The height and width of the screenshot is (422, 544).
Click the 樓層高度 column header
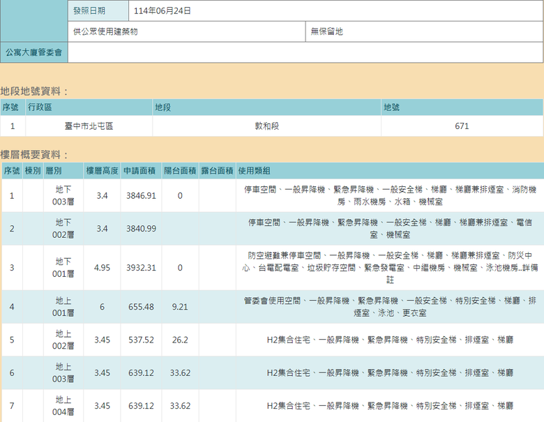tap(102, 171)
